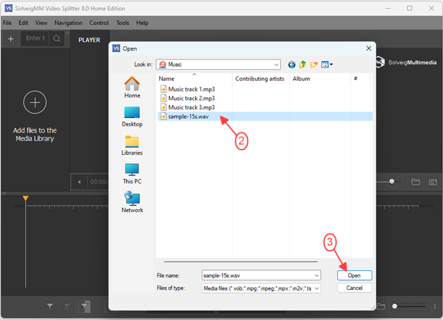
Task: Click the plus icon in the media library toolbar
Action: [11, 38]
